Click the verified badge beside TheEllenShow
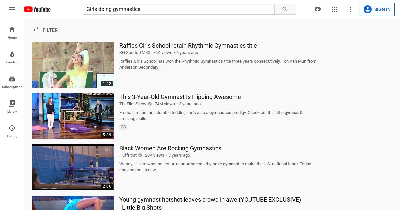Image resolution: width=400 pixels, height=210 pixels. click(150, 104)
